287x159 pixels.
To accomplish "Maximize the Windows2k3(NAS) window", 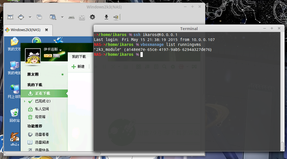I will [x=193, y=7].
